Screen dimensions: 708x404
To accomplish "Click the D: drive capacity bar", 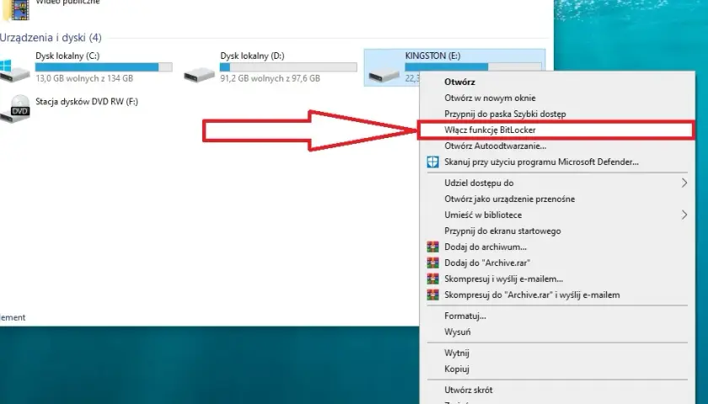I will 288,67.
